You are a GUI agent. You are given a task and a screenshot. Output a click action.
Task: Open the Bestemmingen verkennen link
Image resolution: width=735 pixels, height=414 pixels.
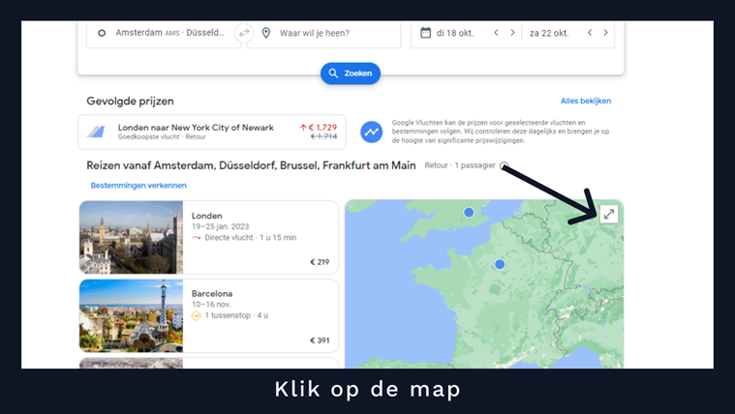pyautogui.click(x=138, y=186)
